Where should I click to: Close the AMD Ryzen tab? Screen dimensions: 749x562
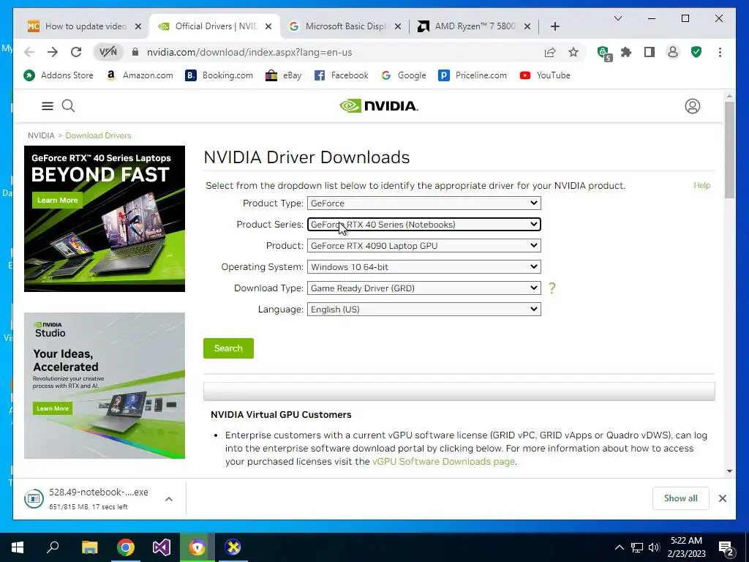527,26
